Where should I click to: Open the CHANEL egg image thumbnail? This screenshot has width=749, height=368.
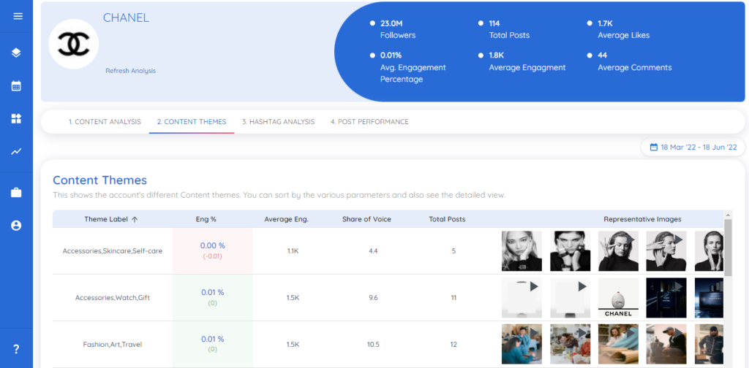[618, 298]
